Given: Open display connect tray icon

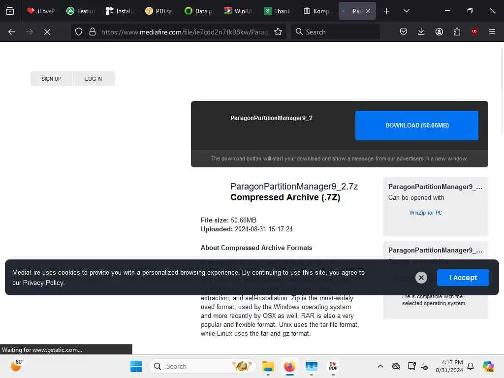Looking at the screenshot, I should (x=411, y=366).
